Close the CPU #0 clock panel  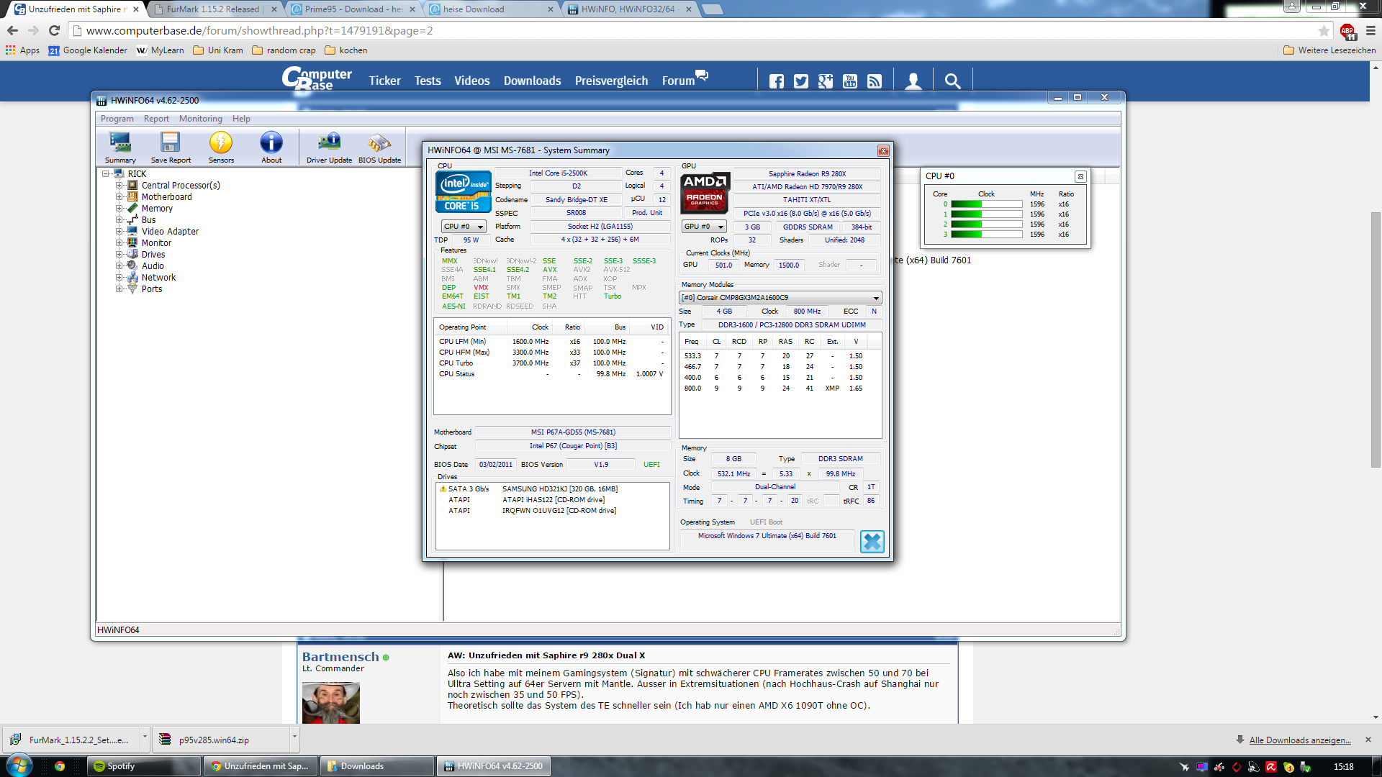coord(1080,176)
